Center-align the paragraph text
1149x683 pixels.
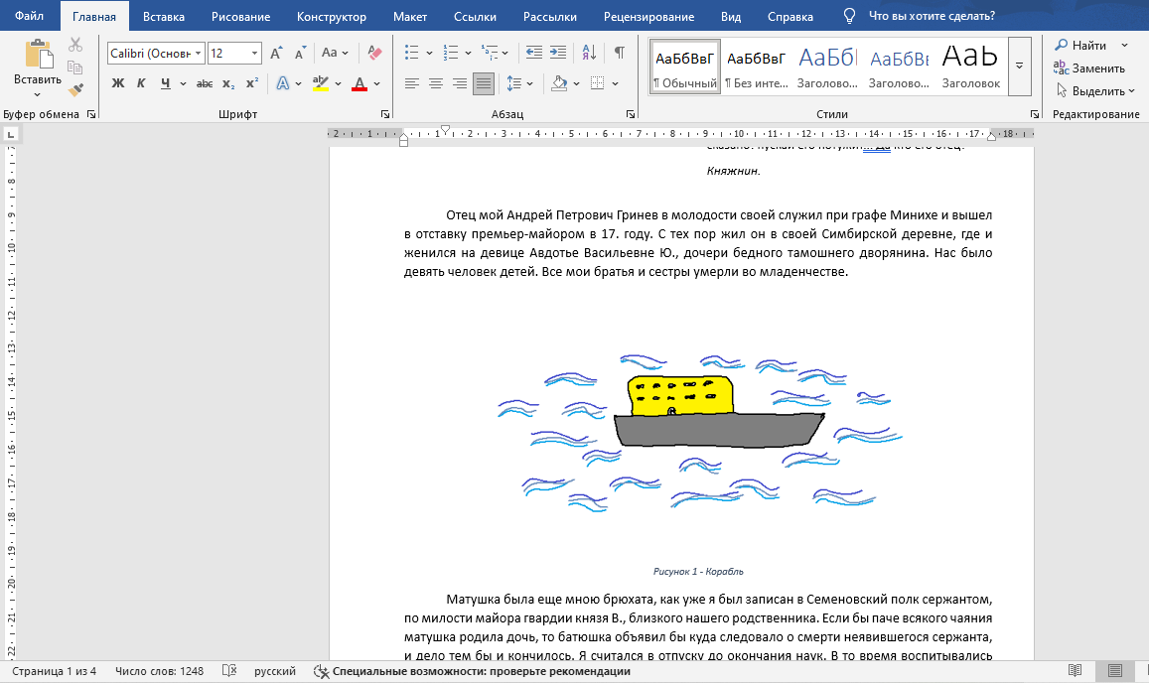click(x=435, y=83)
